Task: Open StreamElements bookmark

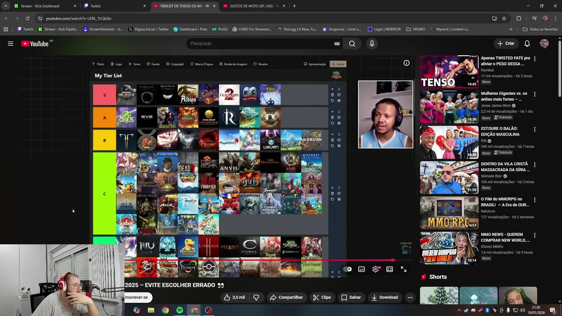Action: click(x=103, y=29)
